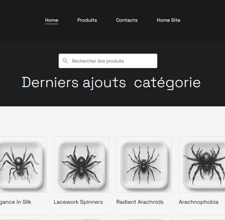Click the Lacework Spinners product title
The width and height of the screenshot is (225, 220).
78,202
